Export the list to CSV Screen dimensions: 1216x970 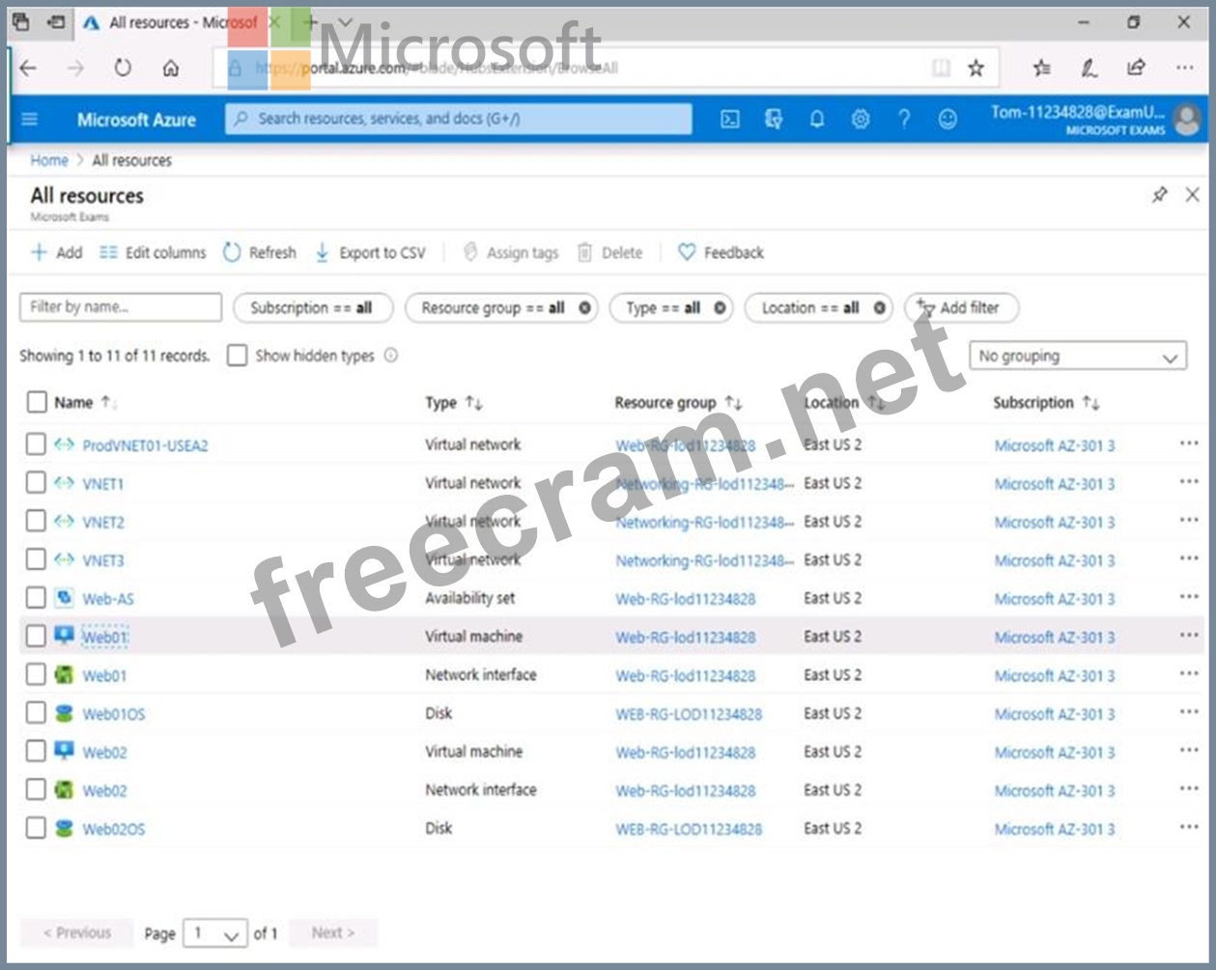pos(370,253)
